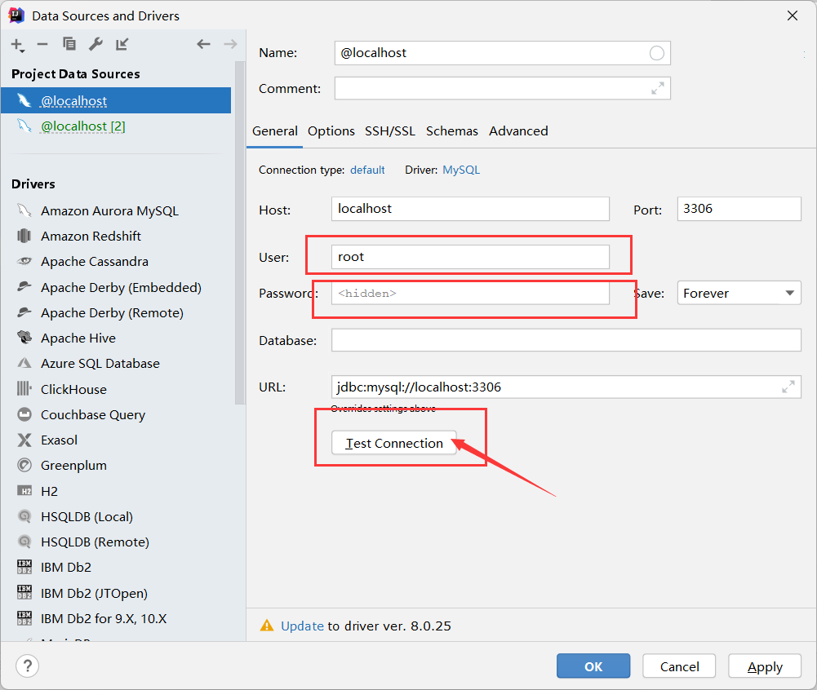Select the first @localhost data source
The image size is (817, 690).
[116, 100]
